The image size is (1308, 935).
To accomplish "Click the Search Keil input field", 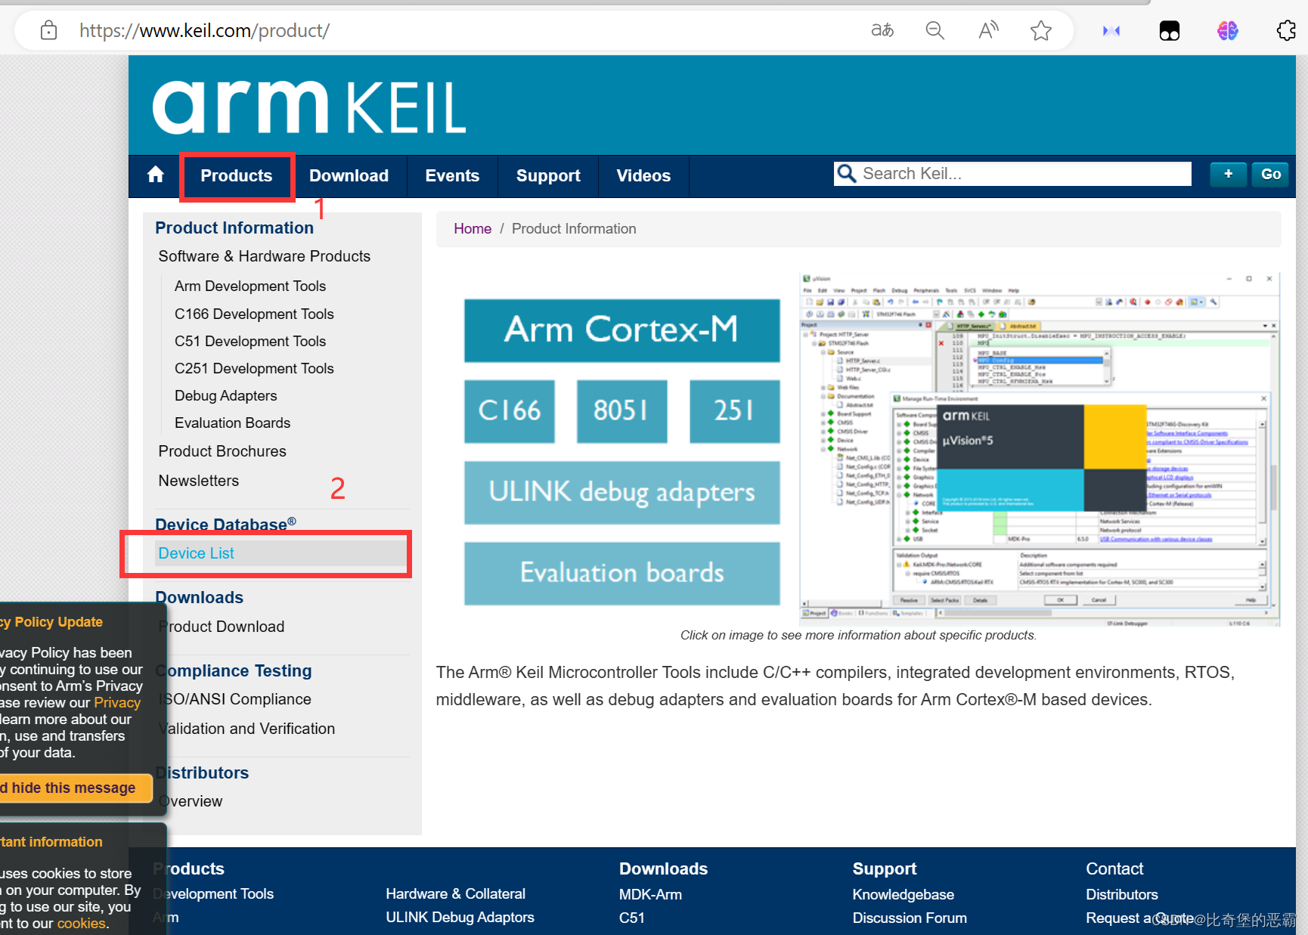I will (x=1013, y=174).
